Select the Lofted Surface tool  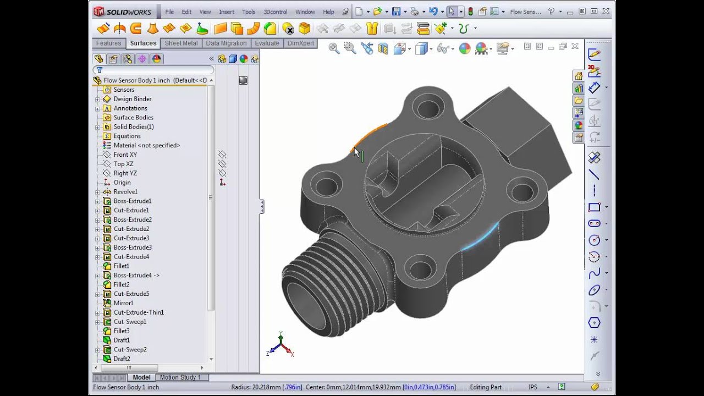point(152,29)
